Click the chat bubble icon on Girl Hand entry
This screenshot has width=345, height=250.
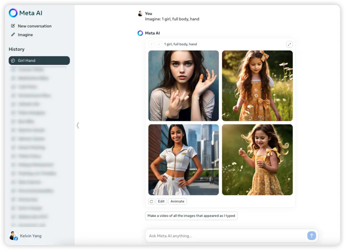pyautogui.click(x=13, y=61)
